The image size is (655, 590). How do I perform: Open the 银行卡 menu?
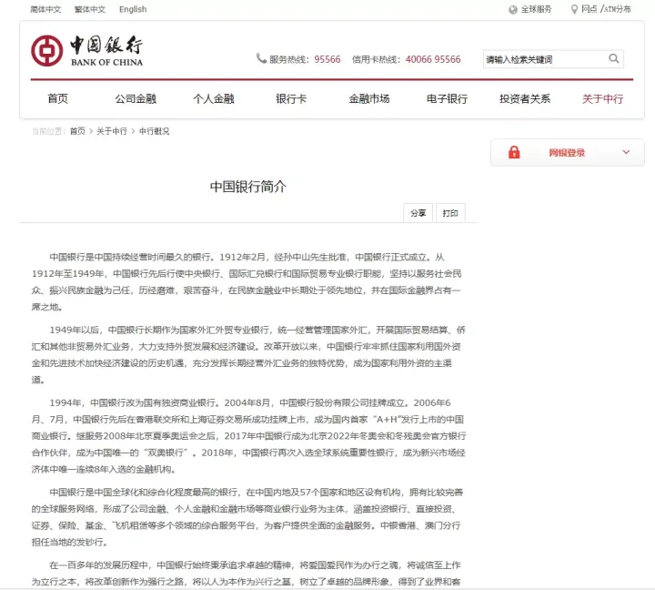point(291,98)
